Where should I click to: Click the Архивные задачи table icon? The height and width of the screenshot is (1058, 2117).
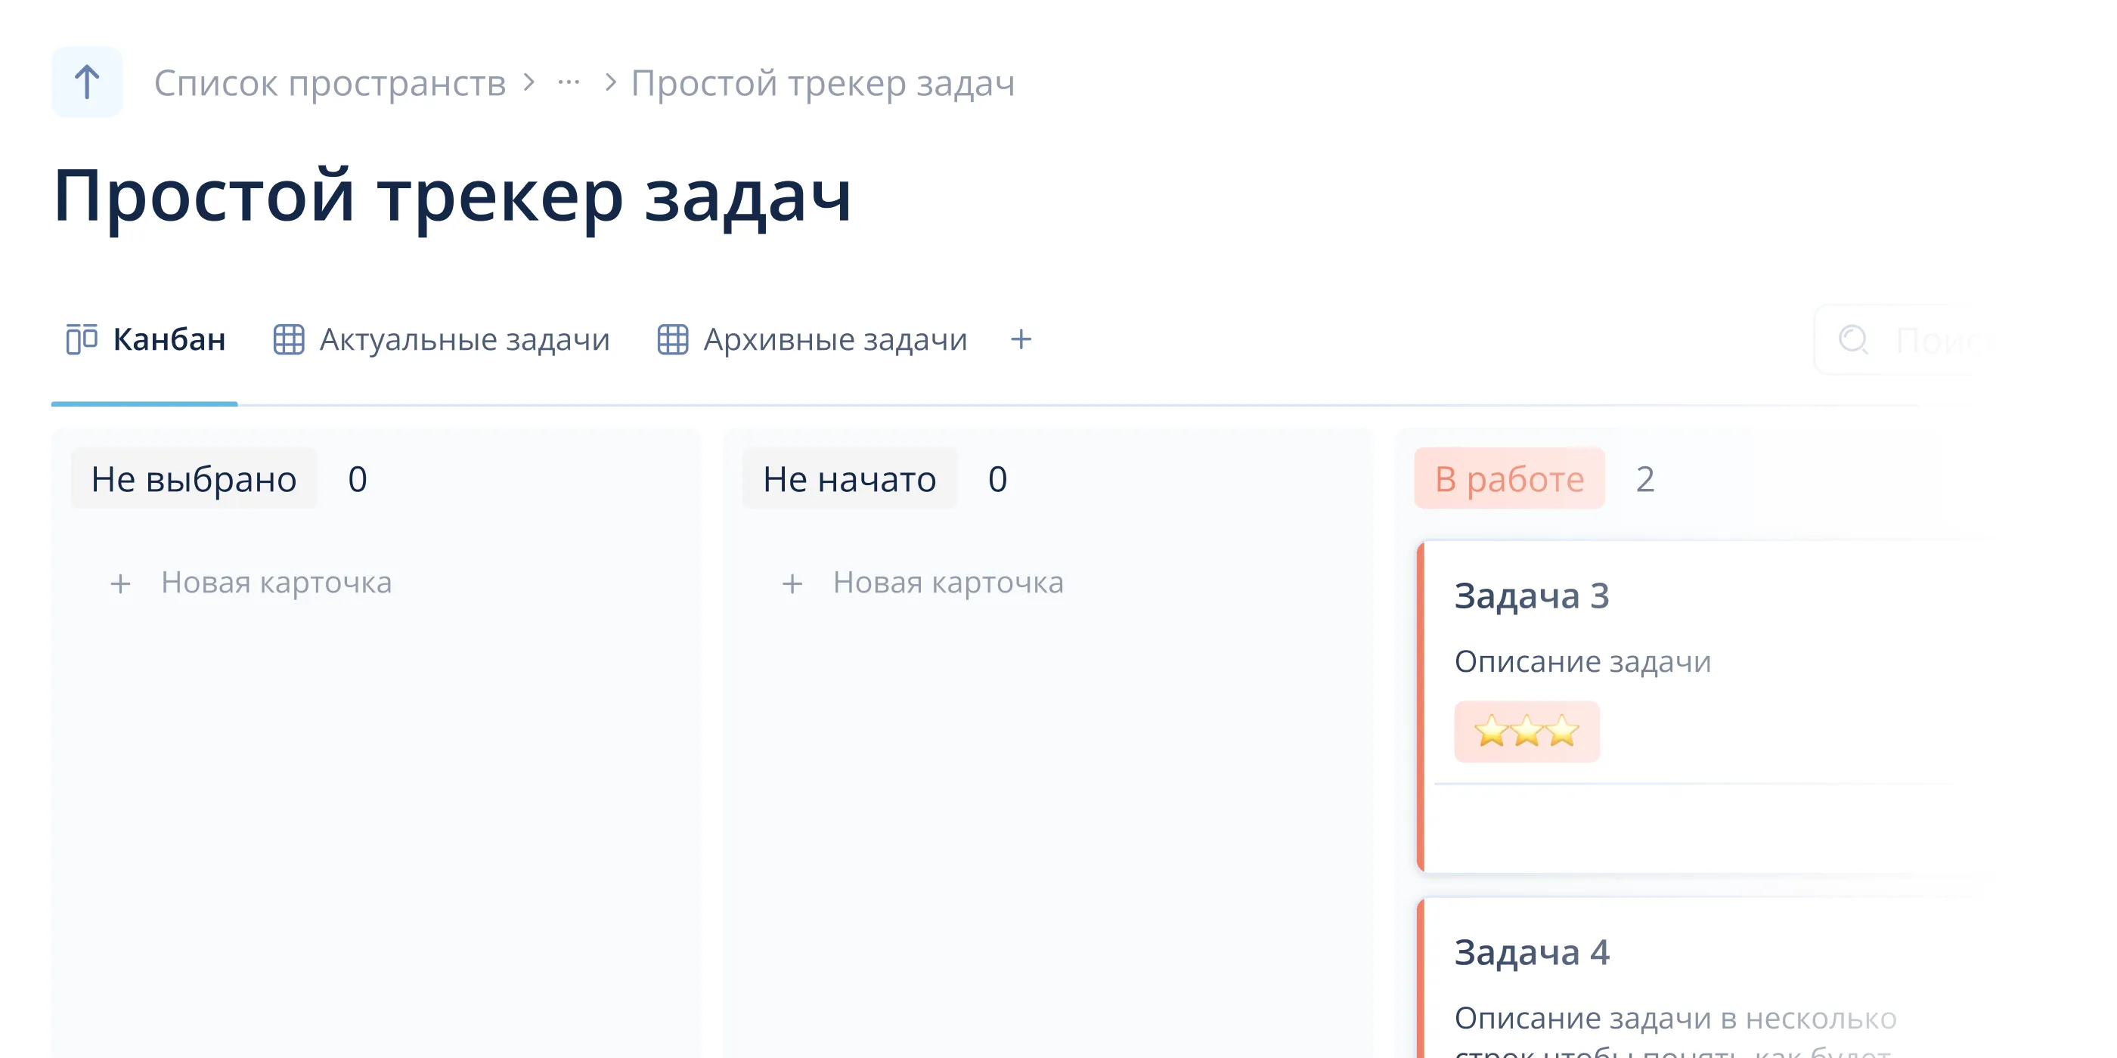tap(672, 339)
